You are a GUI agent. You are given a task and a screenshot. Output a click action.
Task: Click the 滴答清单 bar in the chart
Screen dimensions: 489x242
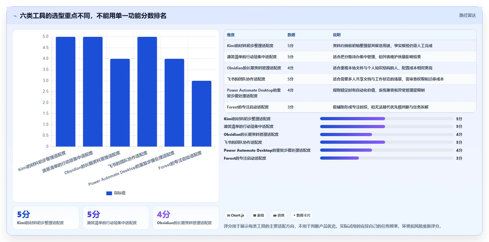pyautogui.click(x=93, y=92)
